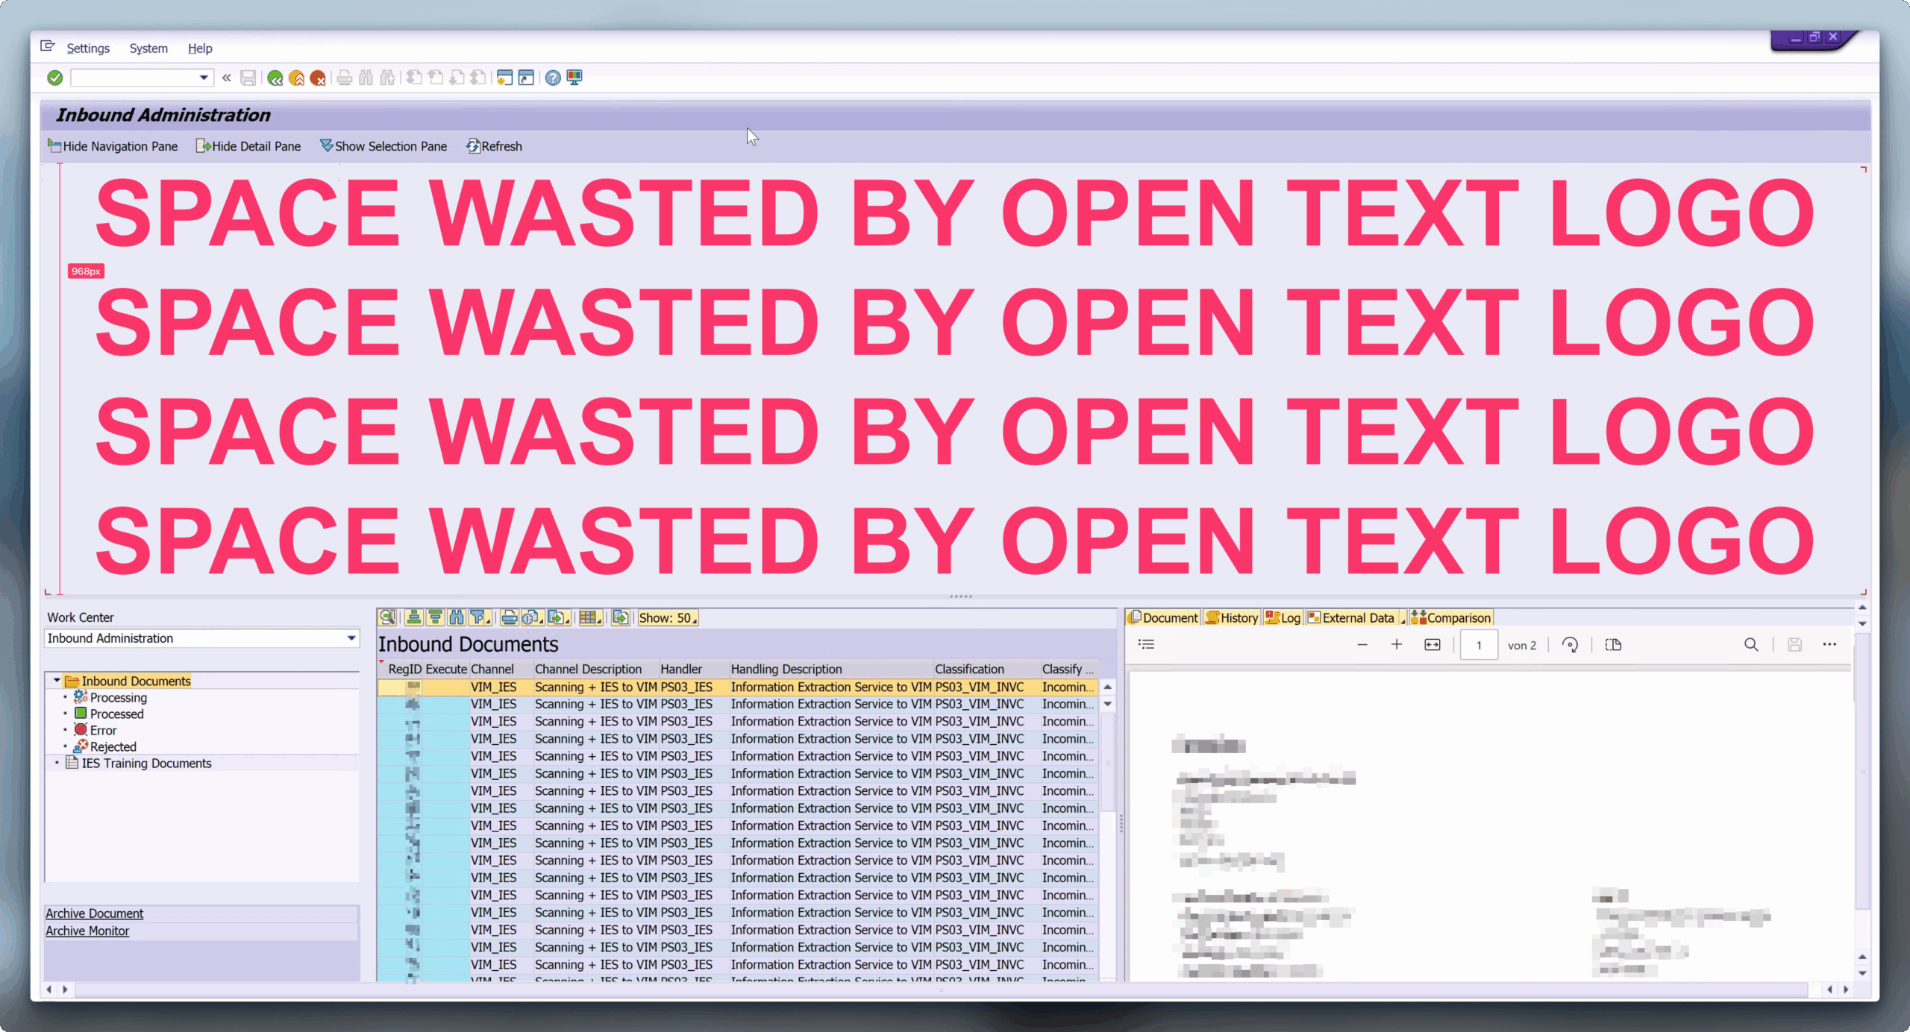Open the Archive Document link
The width and height of the screenshot is (1910, 1032).
coord(95,913)
